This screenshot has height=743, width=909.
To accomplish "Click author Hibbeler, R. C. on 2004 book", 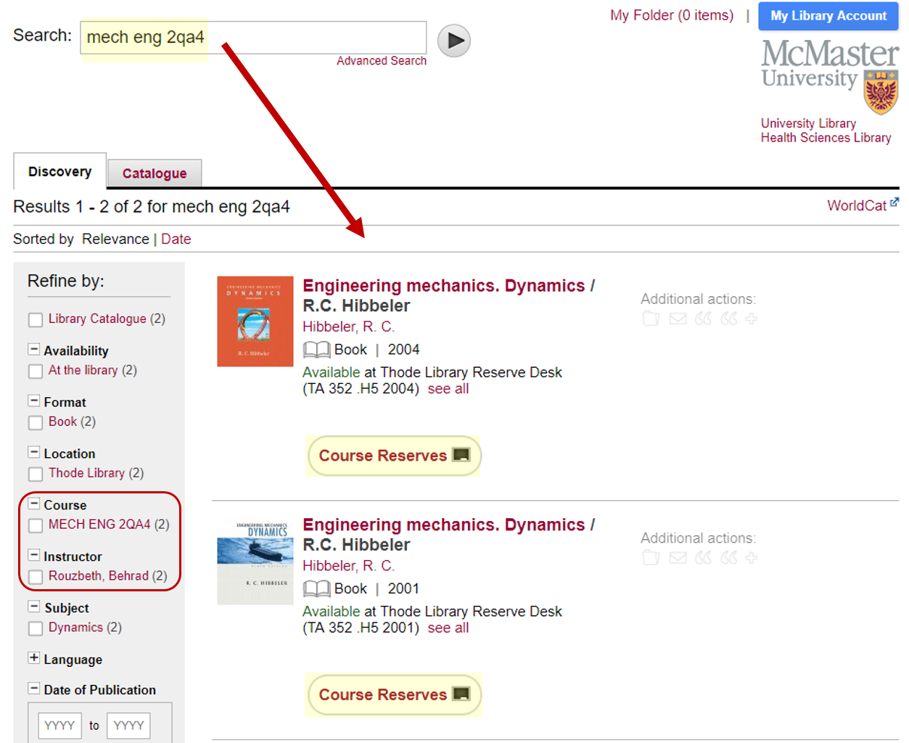I will pyautogui.click(x=349, y=327).
